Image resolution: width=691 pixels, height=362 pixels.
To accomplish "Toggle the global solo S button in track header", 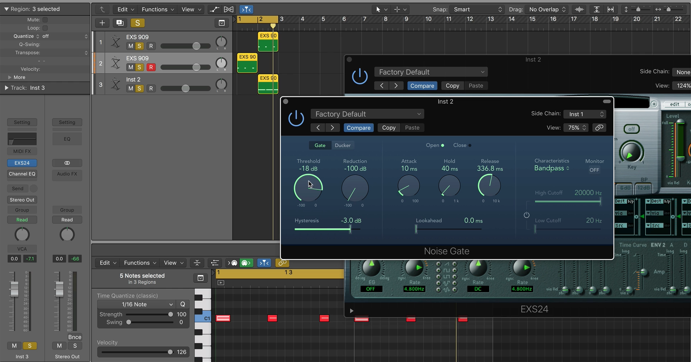I will [x=137, y=23].
